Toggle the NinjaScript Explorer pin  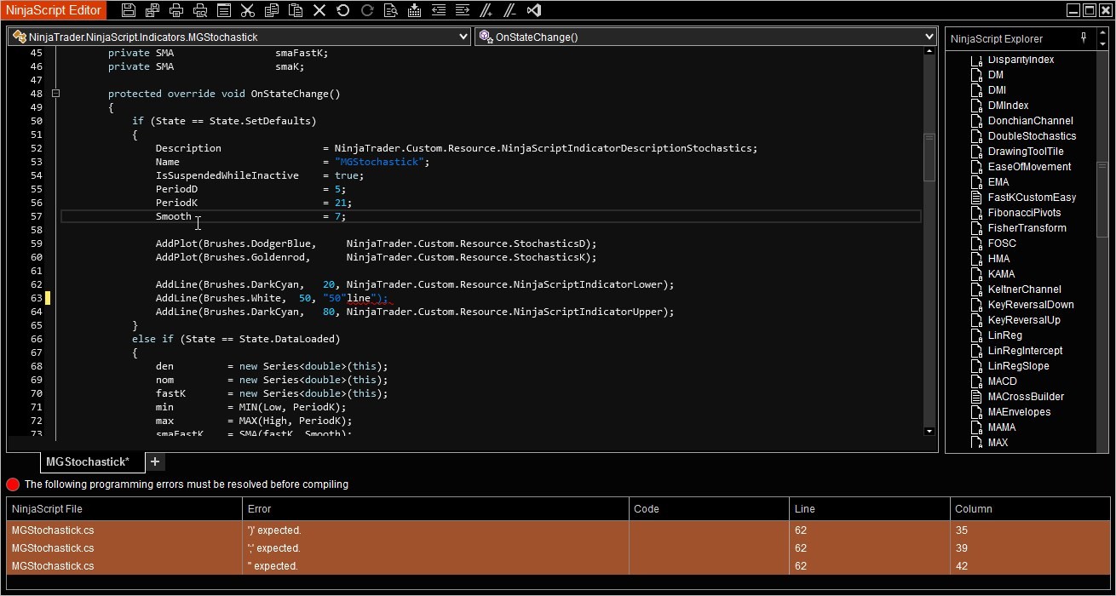[x=1084, y=38]
